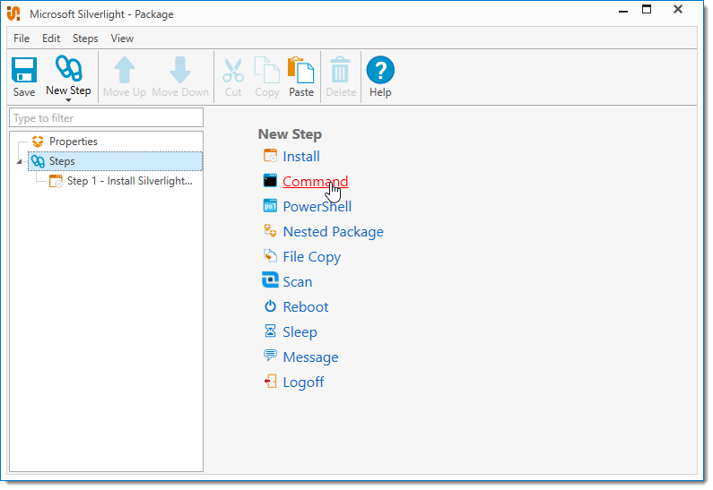The height and width of the screenshot is (490, 713).
Task: Click the Save toolbar icon
Action: click(x=24, y=71)
